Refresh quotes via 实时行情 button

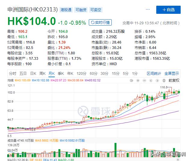click(100, 22)
